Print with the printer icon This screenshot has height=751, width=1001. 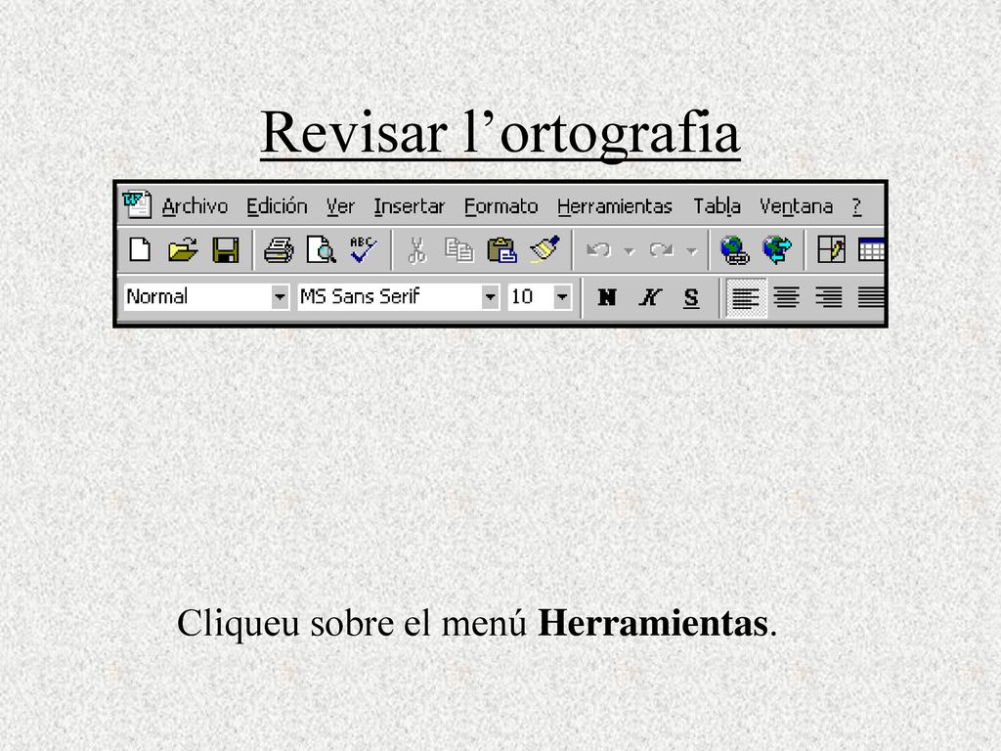[x=279, y=249]
